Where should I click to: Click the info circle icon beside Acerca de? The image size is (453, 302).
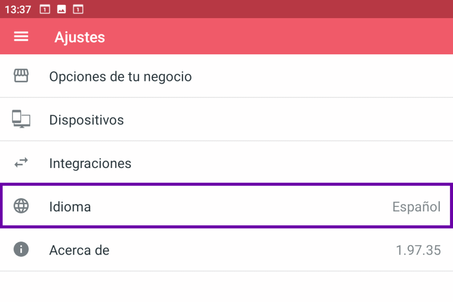pyautogui.click(x=21, y=250)
